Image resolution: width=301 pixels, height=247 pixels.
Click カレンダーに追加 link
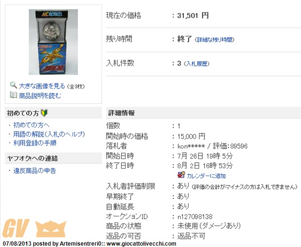click(206, 176)
